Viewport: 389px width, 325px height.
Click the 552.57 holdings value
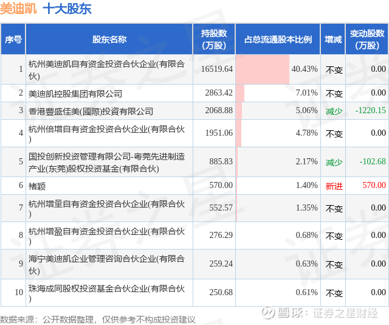[221, 208]
